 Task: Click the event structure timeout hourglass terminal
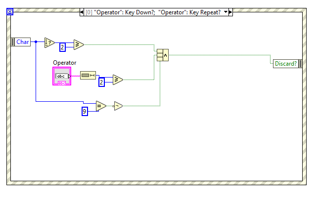pos(10,12)
